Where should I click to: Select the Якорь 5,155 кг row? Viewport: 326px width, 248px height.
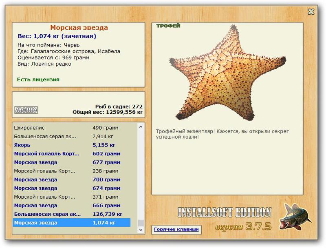point(72,145)
